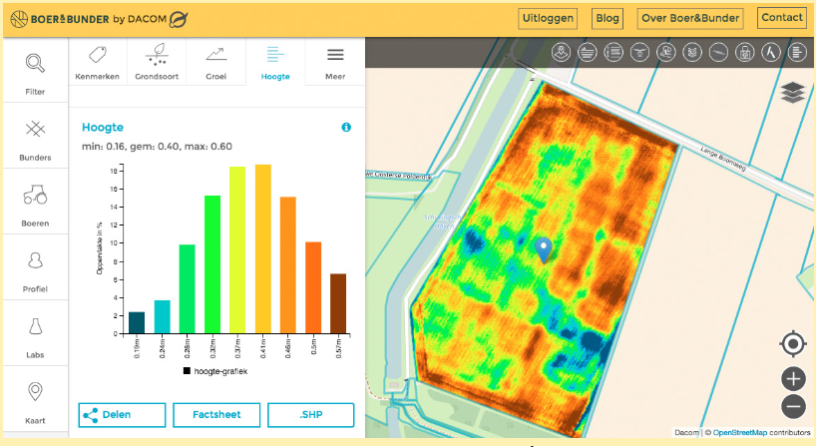Screen dimensions: 816x447
Task: Download the .SHP shapefile
Action: click(x=310, y=415)
